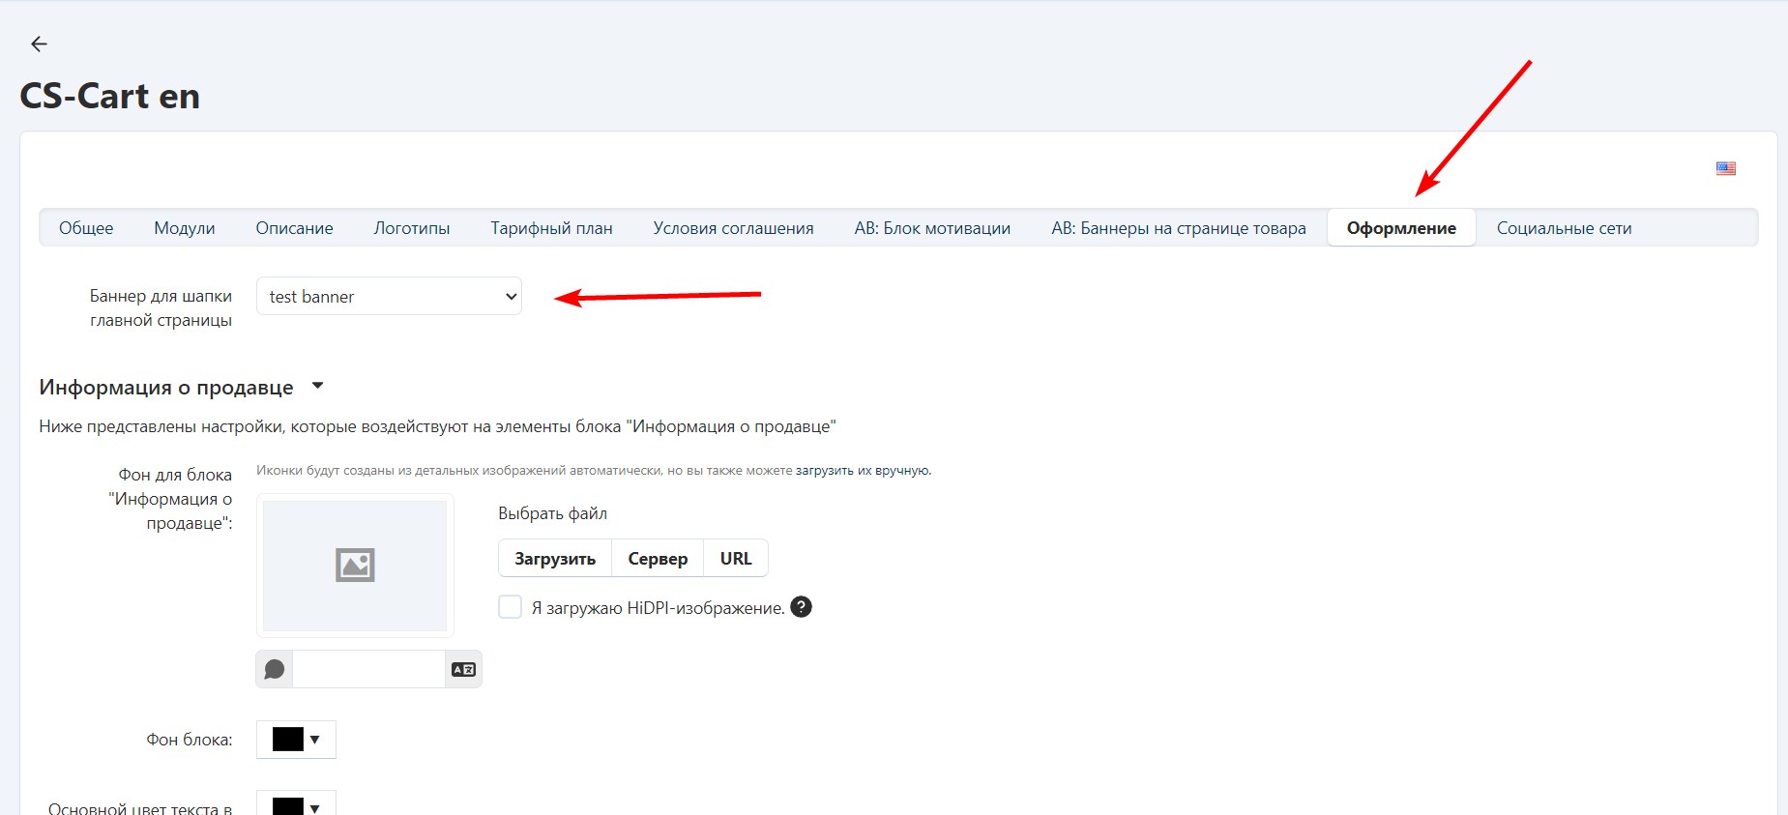Collapse the Информация о продавце section
1788x815 pixels.
pos(317,387)
